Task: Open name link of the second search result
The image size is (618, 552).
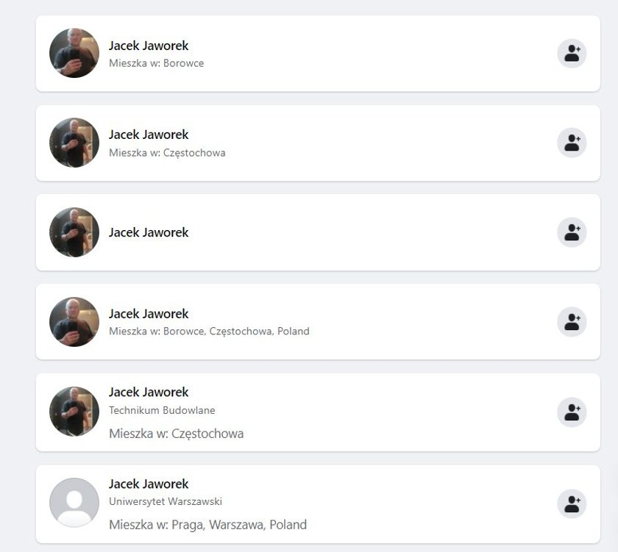Action: point(149,135)
